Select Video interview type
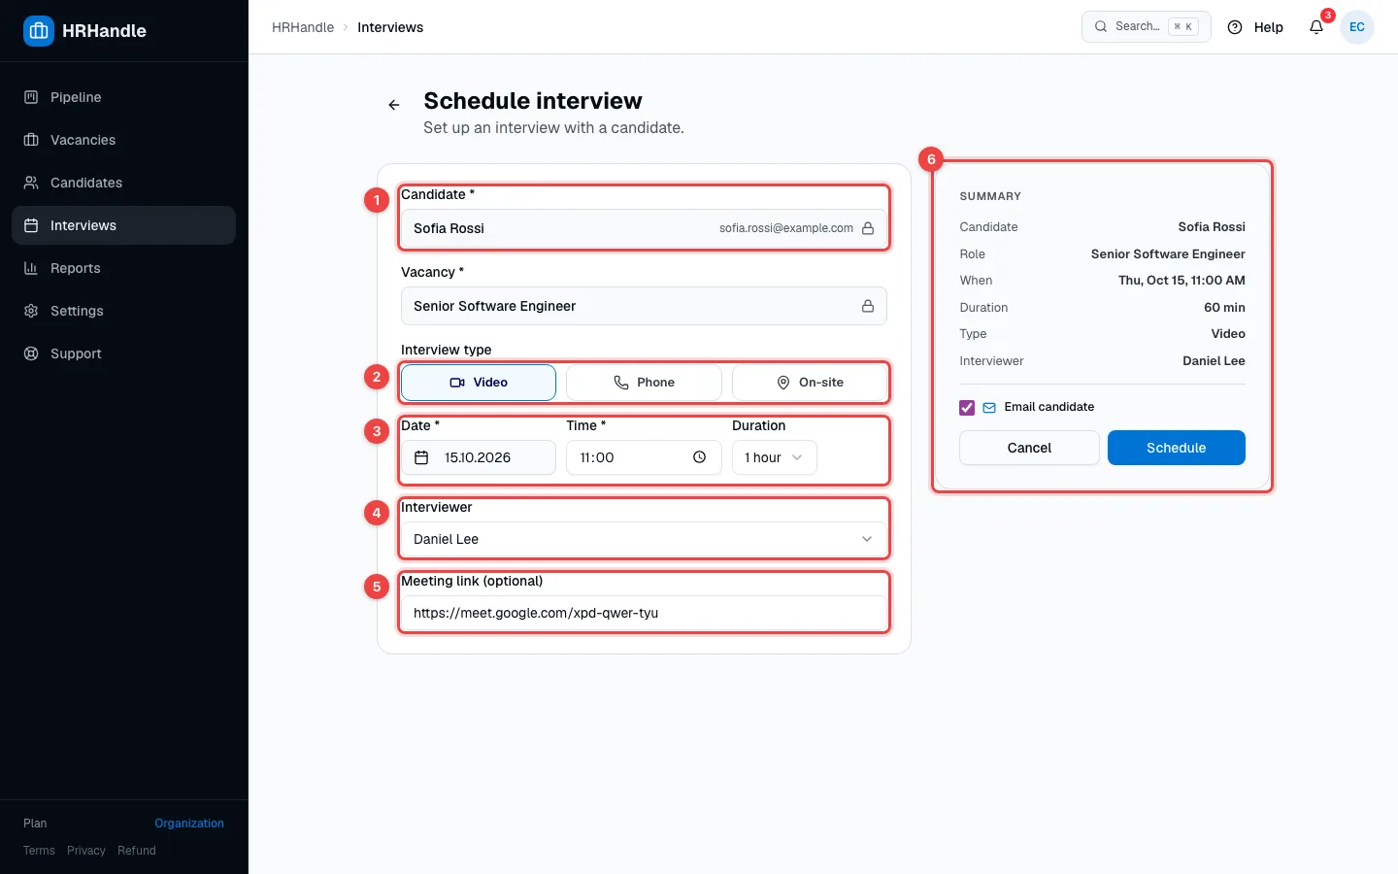This screenshot has height=874, width=1398. (x=479, y=383)
